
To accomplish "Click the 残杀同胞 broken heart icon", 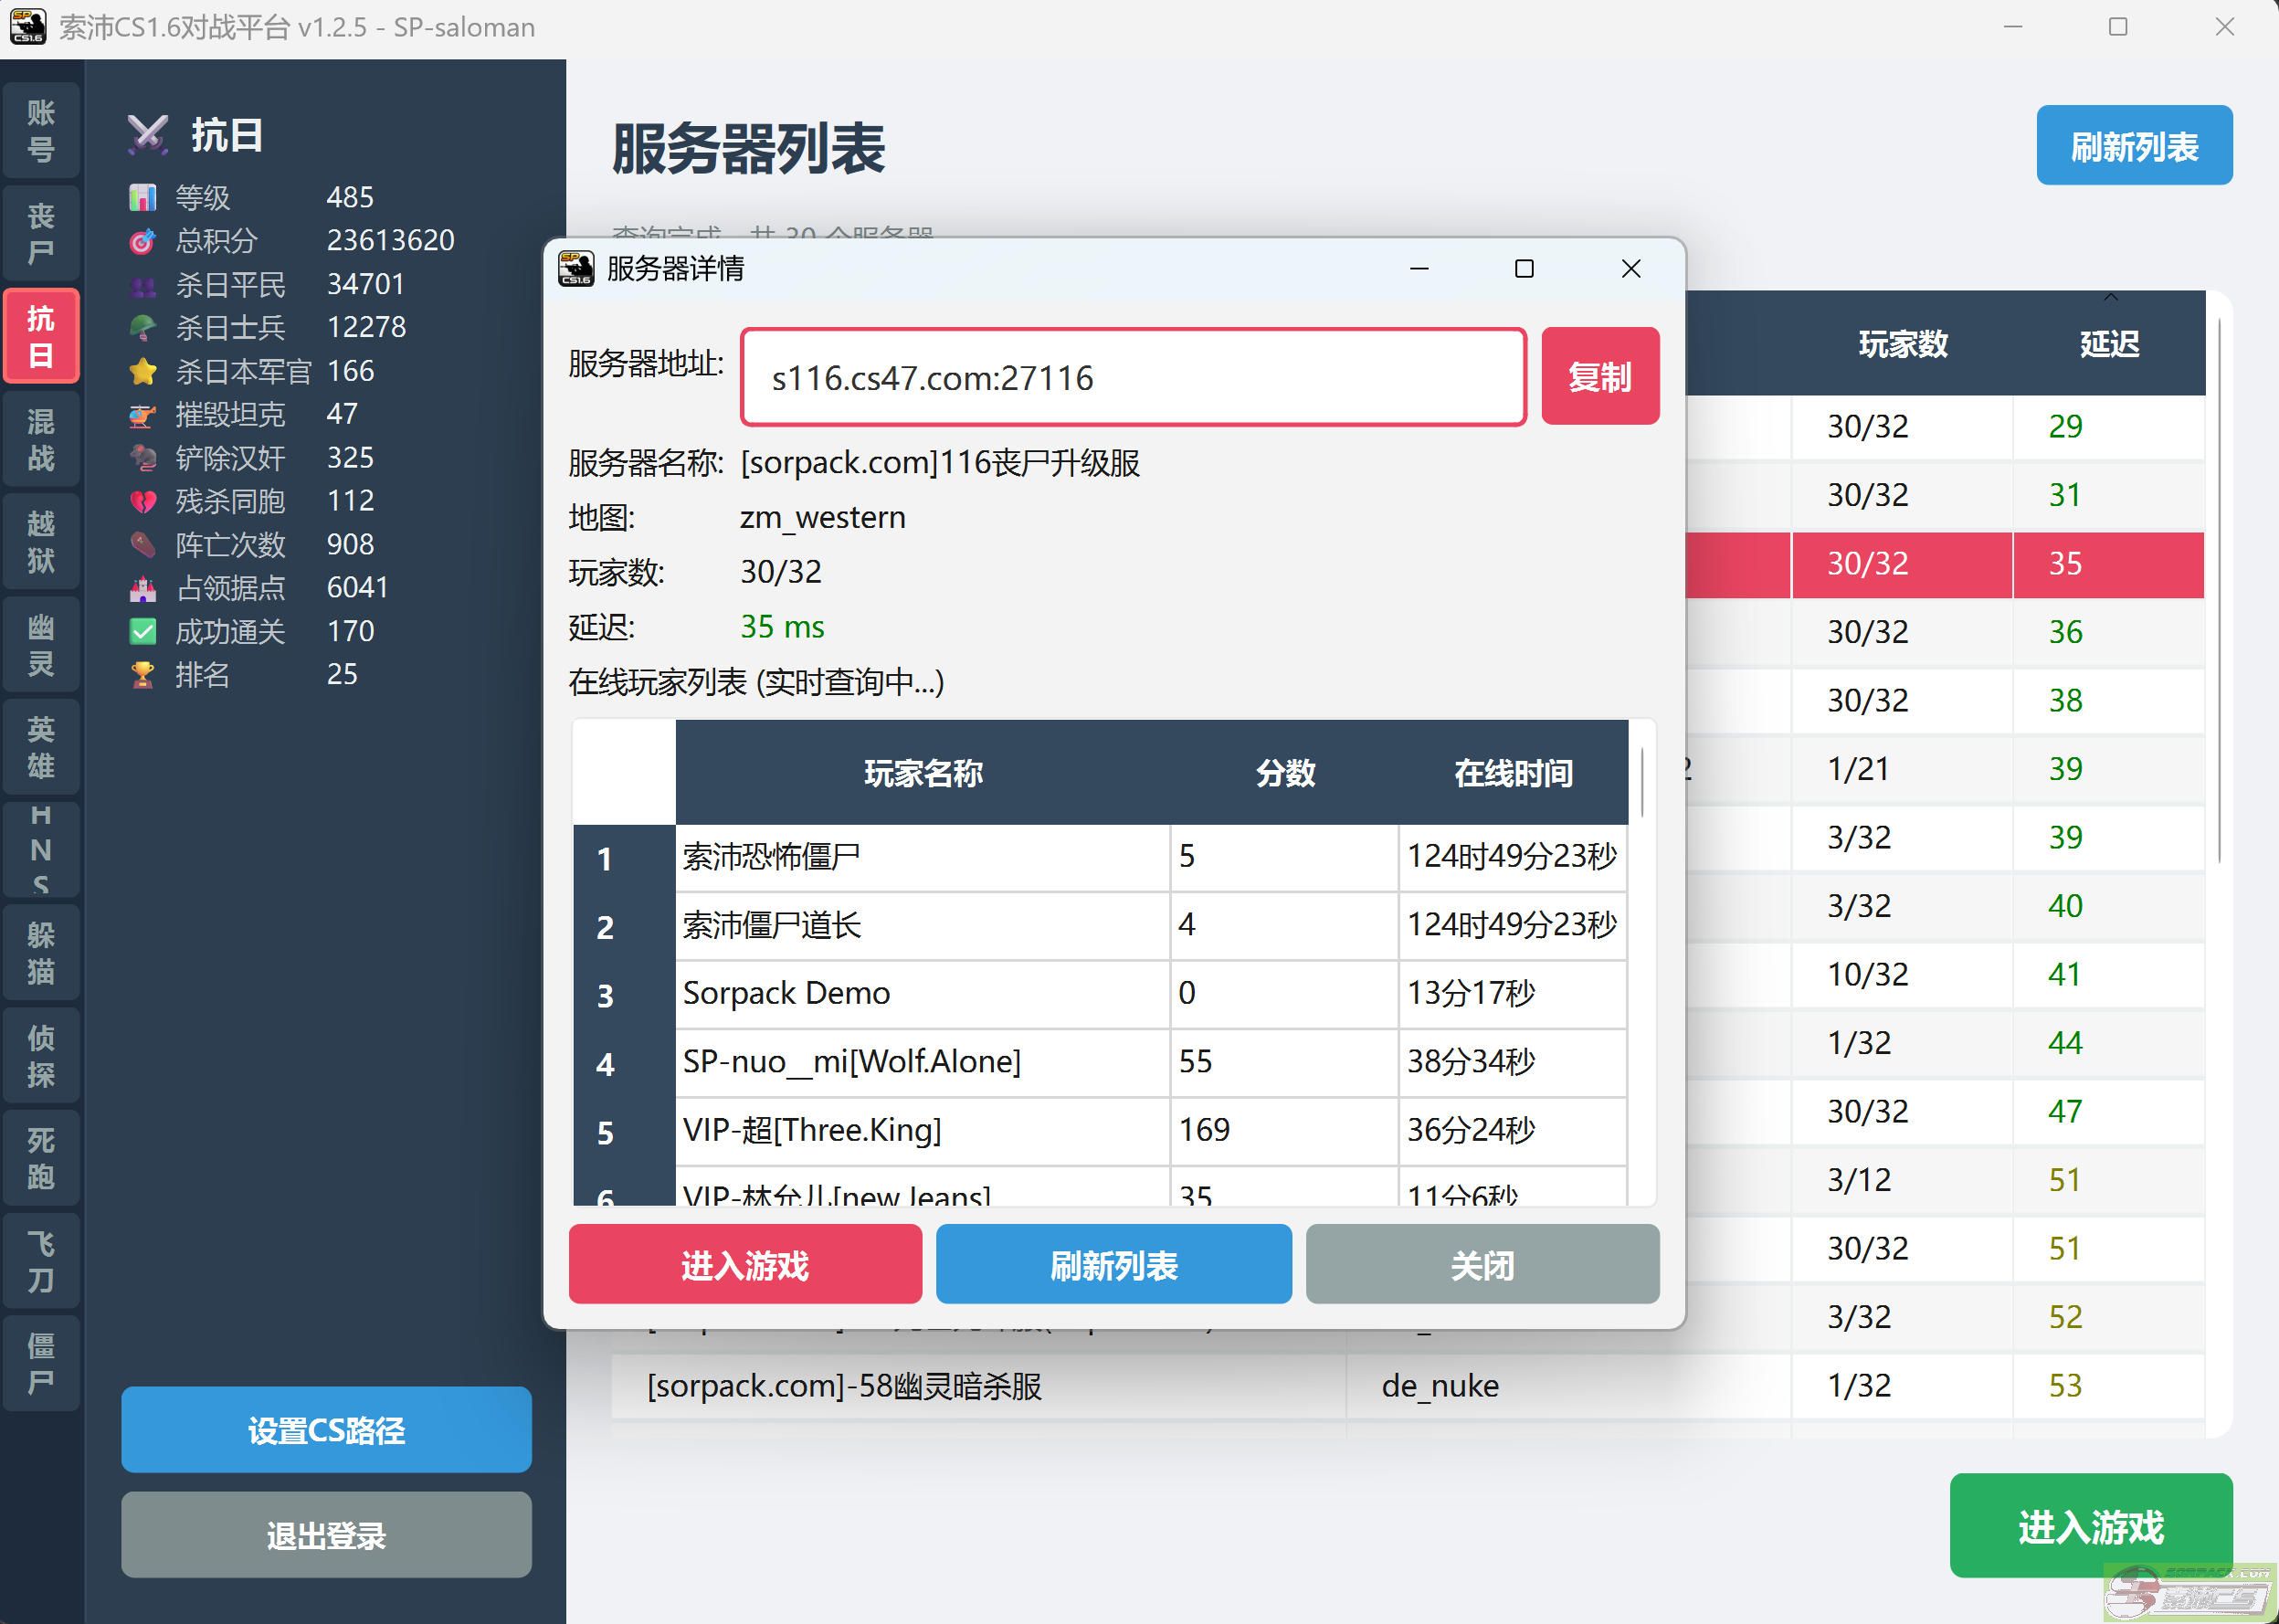I will click(143, 501).
